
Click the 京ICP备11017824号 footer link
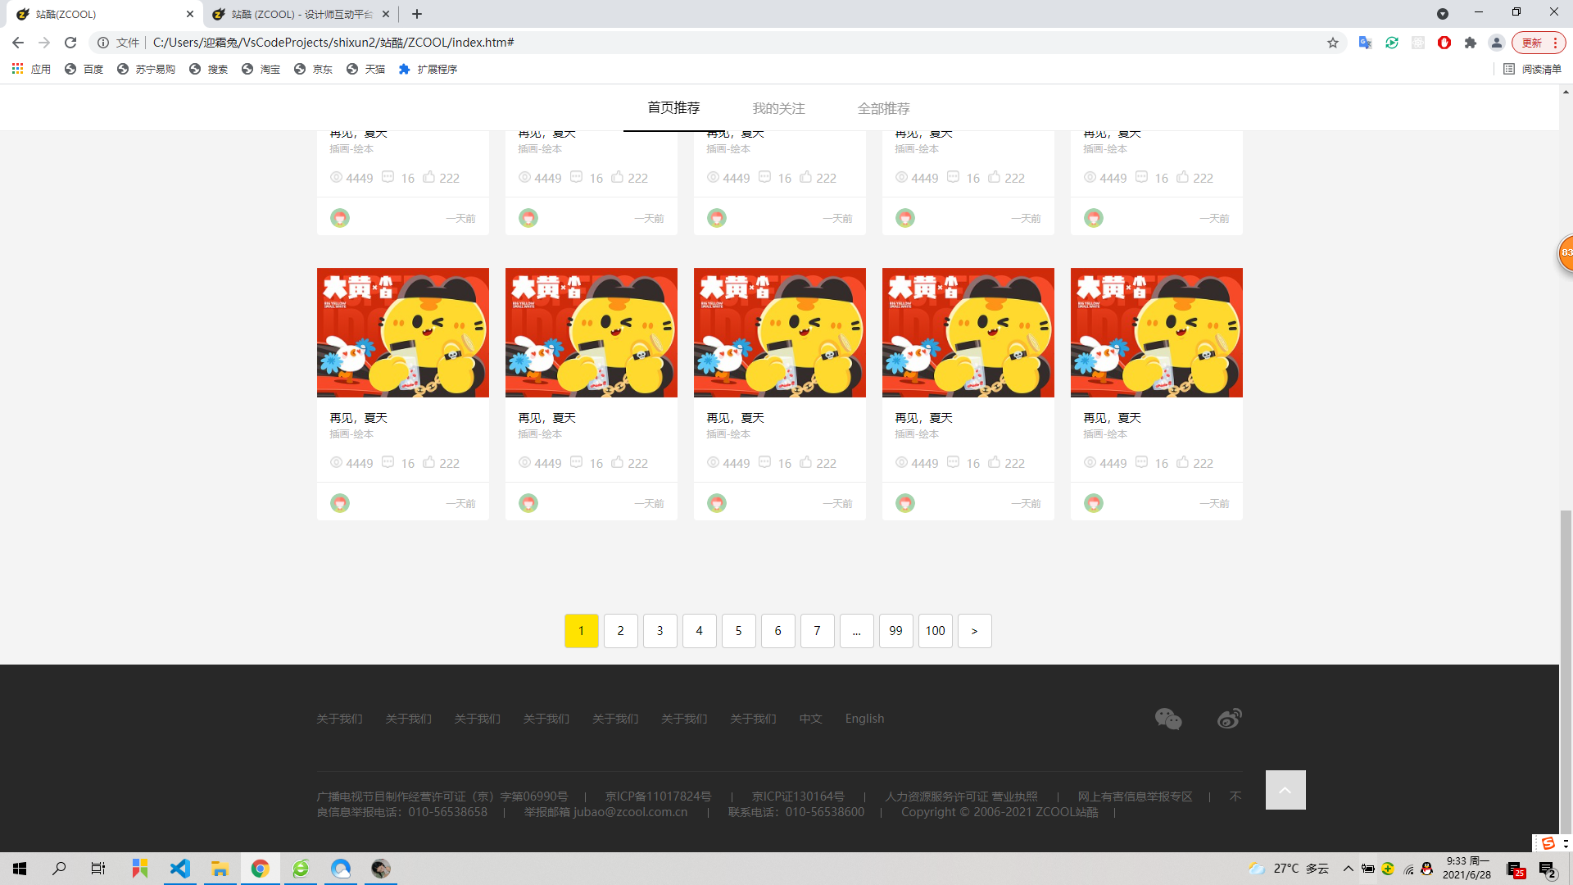coord(659,796)
